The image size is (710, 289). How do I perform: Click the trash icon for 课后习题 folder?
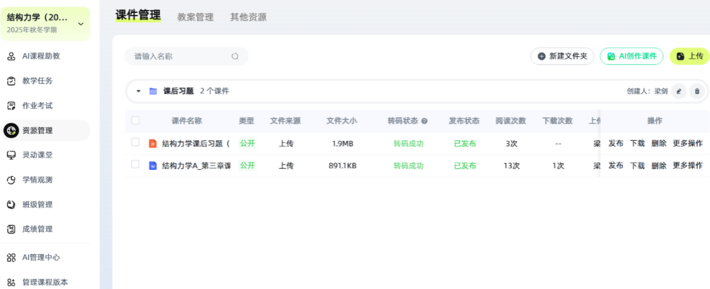[697, 91]
